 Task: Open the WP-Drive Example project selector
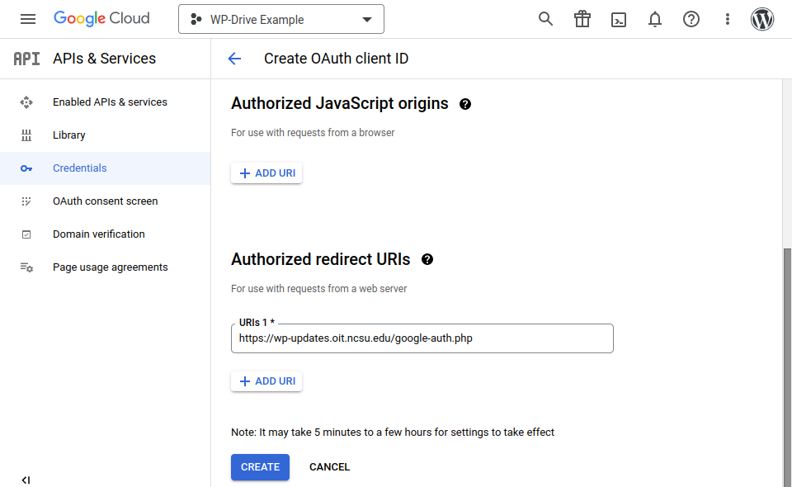point(280,18)
